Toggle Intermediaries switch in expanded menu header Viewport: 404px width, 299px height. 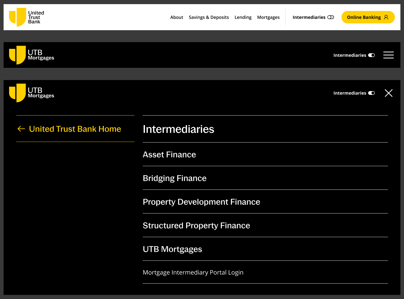click(371, 93)
